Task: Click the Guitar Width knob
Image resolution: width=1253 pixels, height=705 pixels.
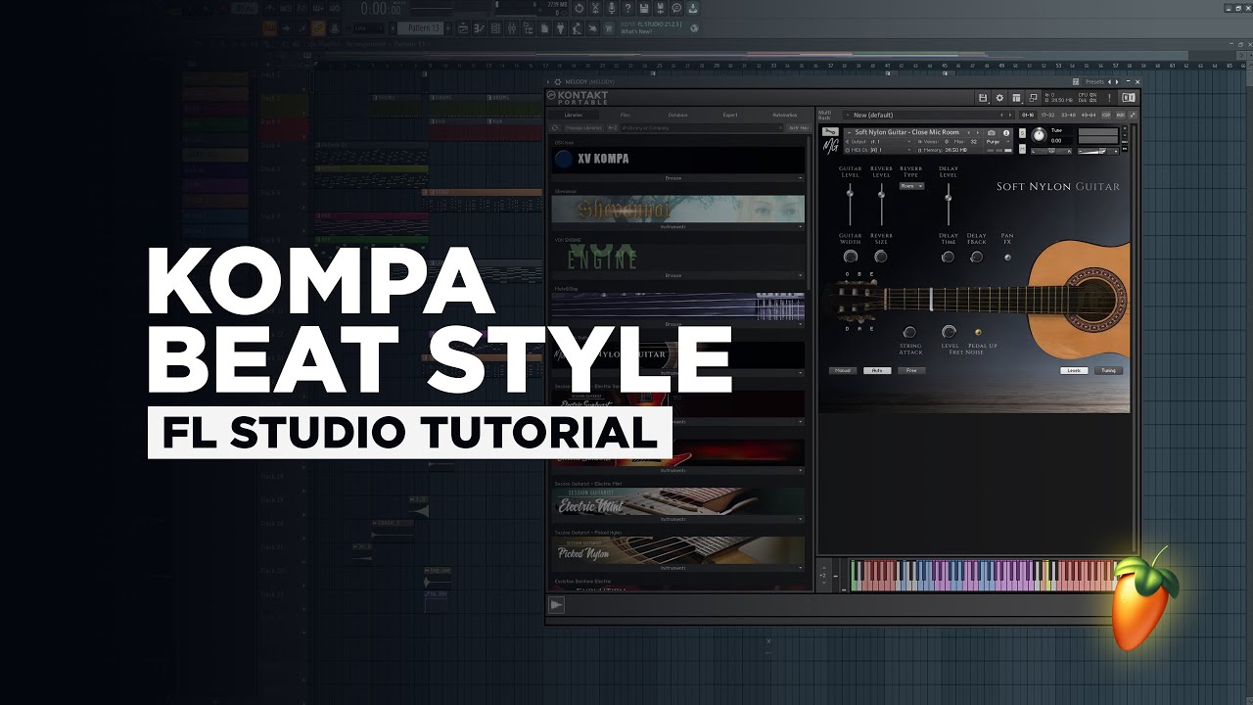Action: pos(851,257)
